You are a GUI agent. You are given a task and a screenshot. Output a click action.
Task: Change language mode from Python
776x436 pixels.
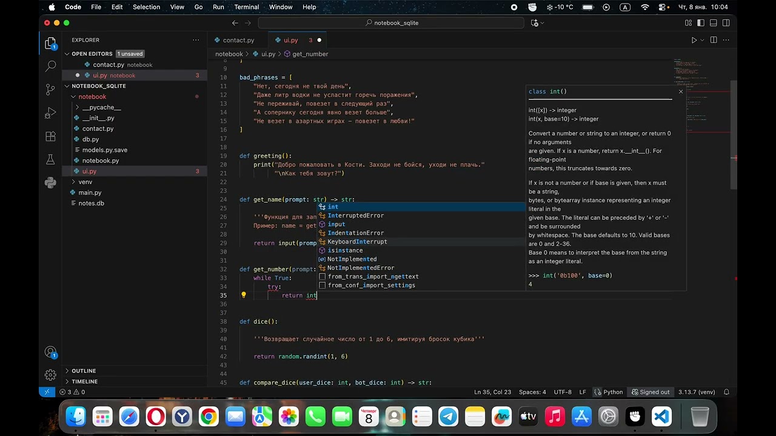609,392
